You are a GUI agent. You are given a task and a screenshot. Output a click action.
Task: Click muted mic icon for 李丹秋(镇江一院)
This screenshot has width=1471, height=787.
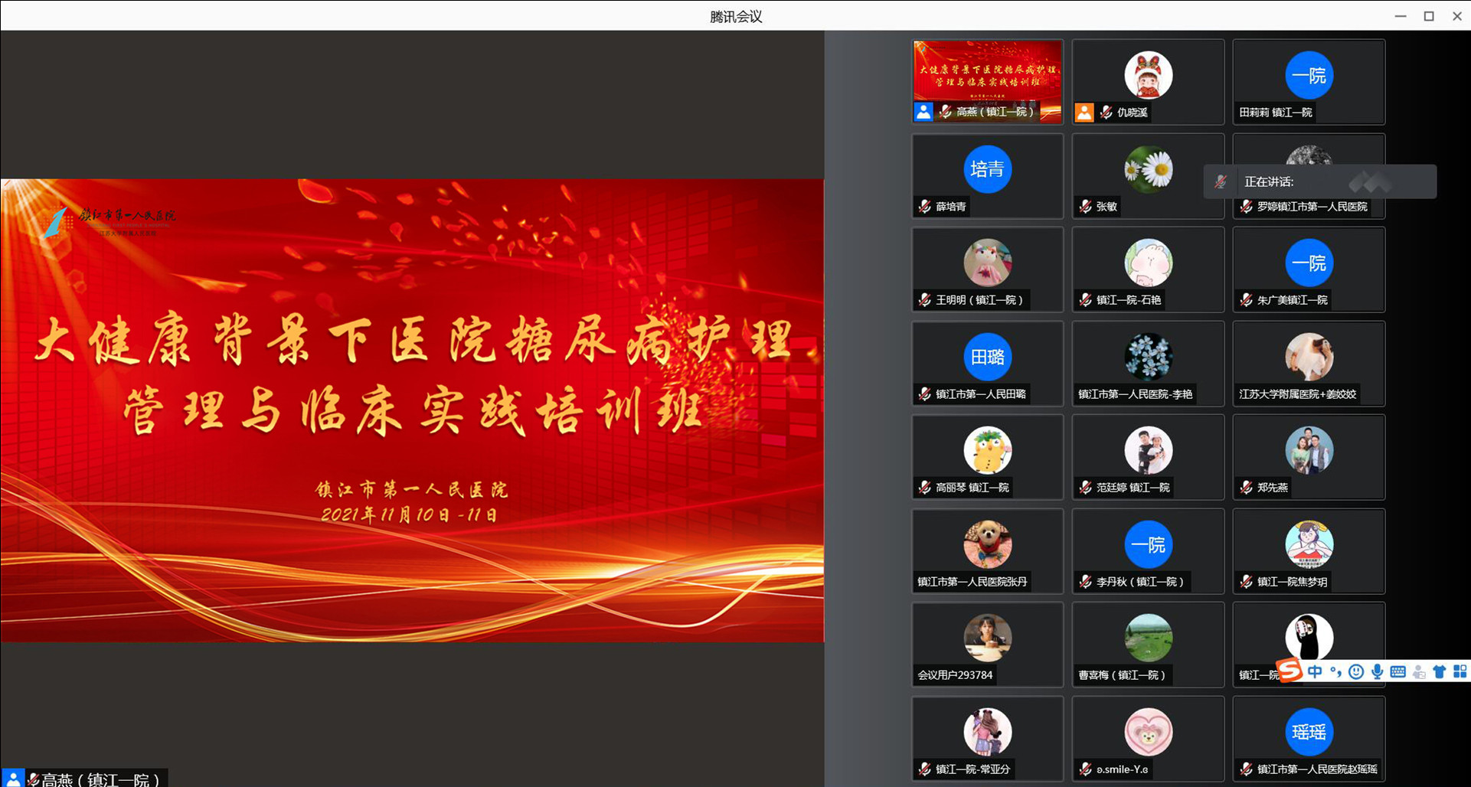(x=1086, y=582)
